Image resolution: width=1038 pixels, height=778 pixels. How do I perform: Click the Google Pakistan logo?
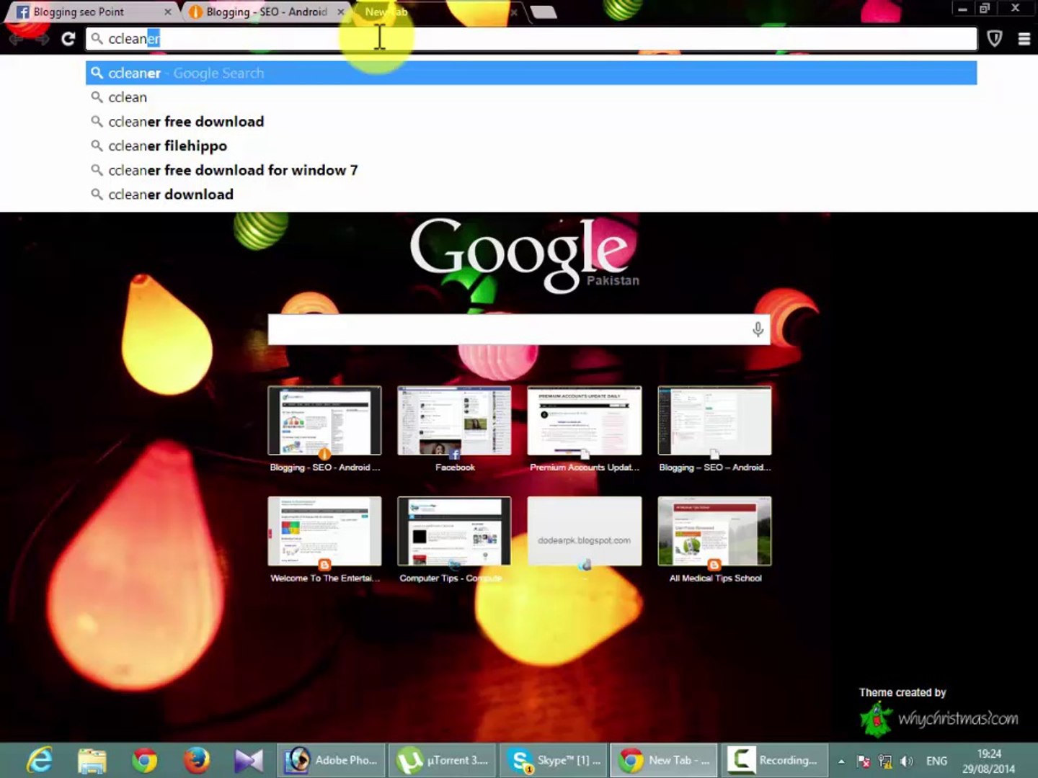(524, 254)
